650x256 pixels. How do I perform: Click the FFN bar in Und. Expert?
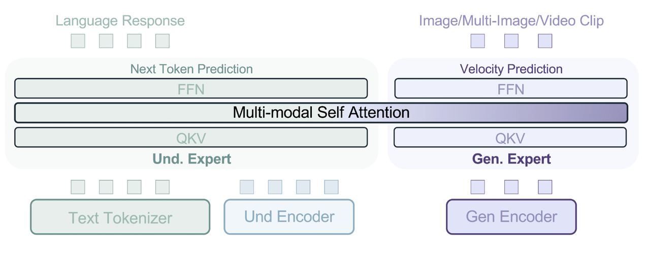click(191, 88)
